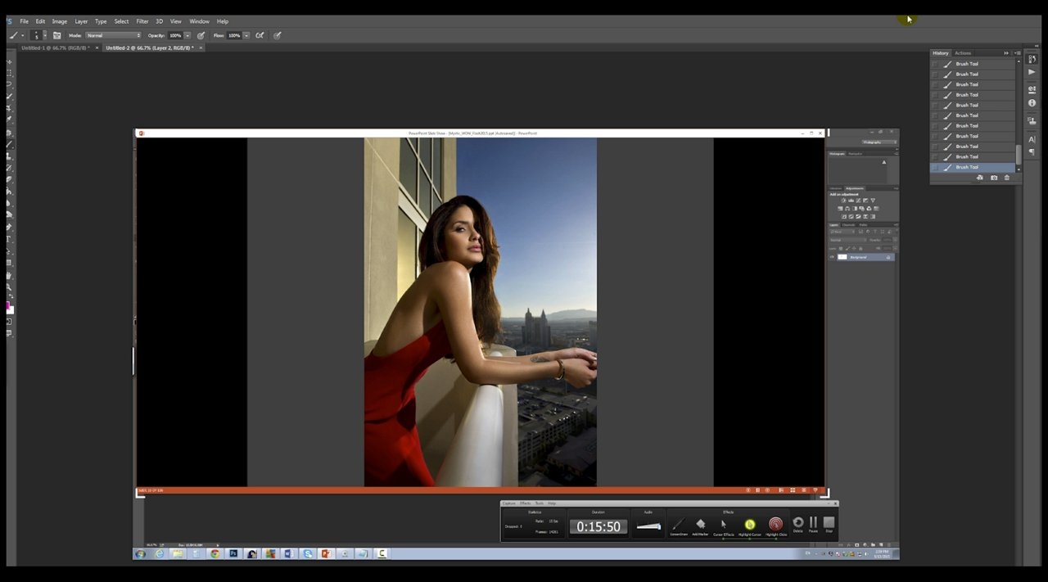Open recorder Effects menu
The image size is (1048, 582).
coord(526,503)
